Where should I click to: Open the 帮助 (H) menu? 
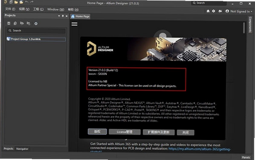pos(73,10)
